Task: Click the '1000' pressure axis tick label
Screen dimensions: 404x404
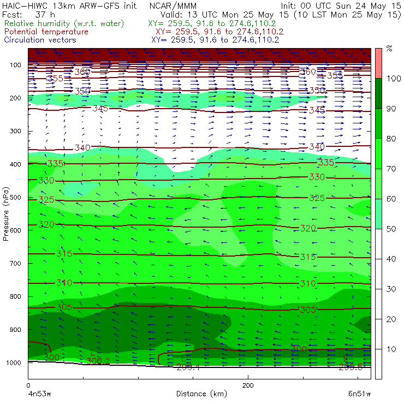Action: tap(15, 363)
